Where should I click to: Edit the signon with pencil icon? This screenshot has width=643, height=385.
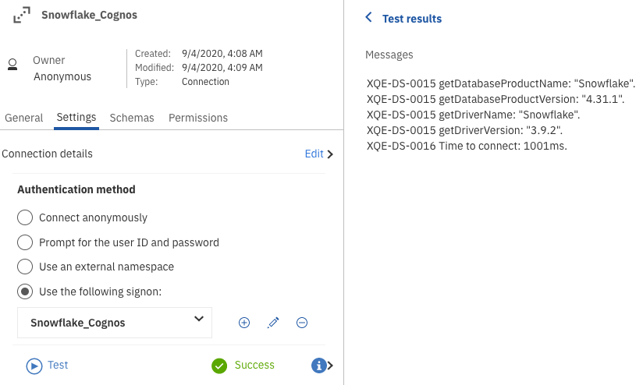coord(273,323)
